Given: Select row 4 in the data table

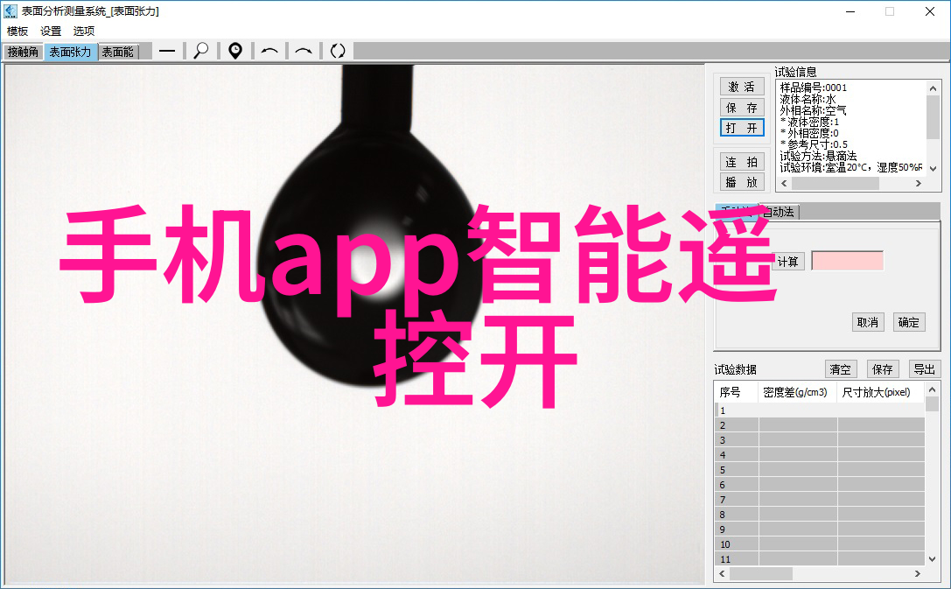Looking at the screenshot, I should [x=820, y=455].
